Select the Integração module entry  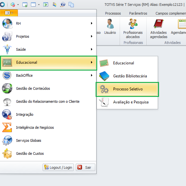tap(48, 114)
